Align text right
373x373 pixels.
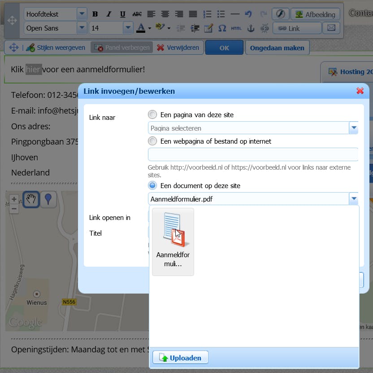pyautogui.click(x=179, y=14)
